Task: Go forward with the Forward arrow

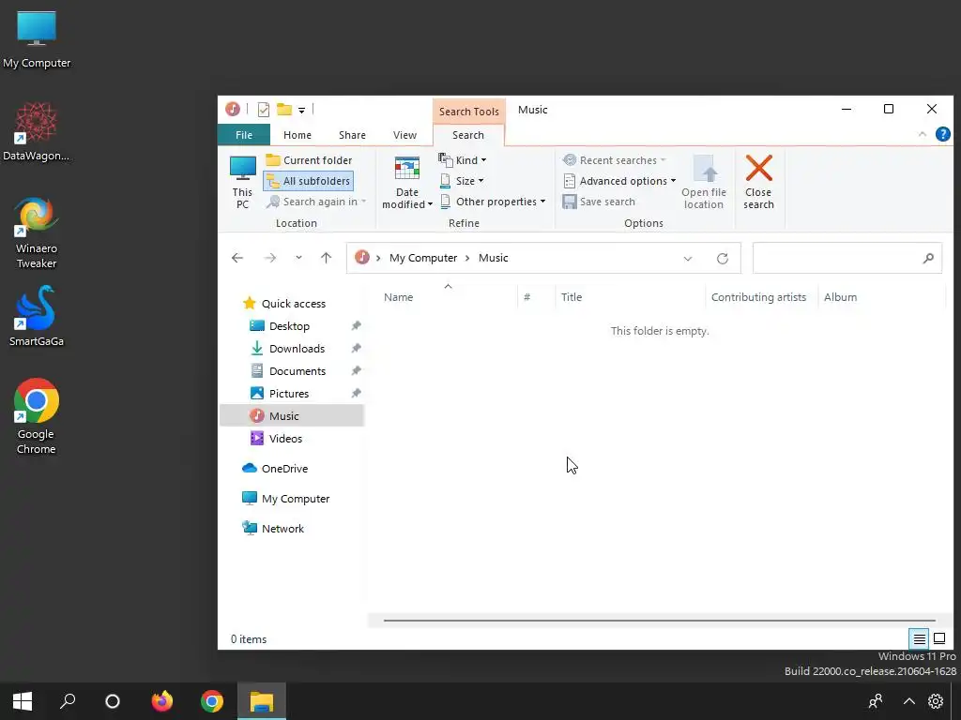Action: (269, 259)
